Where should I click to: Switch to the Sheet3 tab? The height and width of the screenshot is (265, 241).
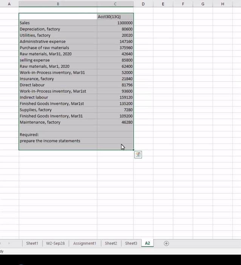(131, 243)
